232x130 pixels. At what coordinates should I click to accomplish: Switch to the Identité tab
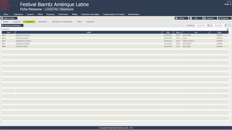(6, 22)
